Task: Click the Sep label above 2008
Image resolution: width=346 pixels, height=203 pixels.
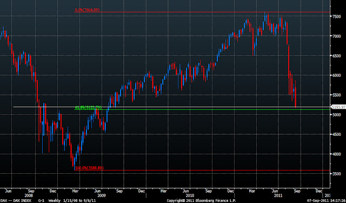Action: pos(31,191)
